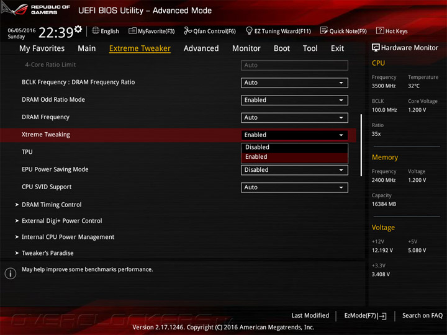Open the EPU Power Saving Mode dropdown
Viewport: 447px width, 335px height.
click(294, 170)
